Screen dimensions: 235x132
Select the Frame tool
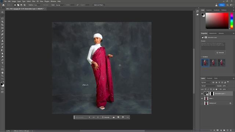point(2,28)
